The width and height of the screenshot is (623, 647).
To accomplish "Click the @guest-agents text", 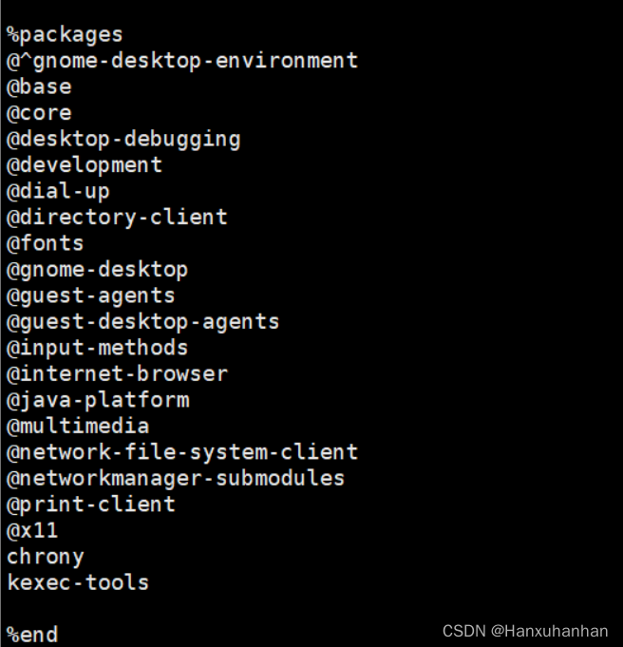I will 91,295.
